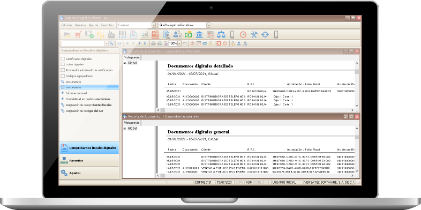
Task: Open the shopping cart sales icon
Action: [x=78, y=34]
